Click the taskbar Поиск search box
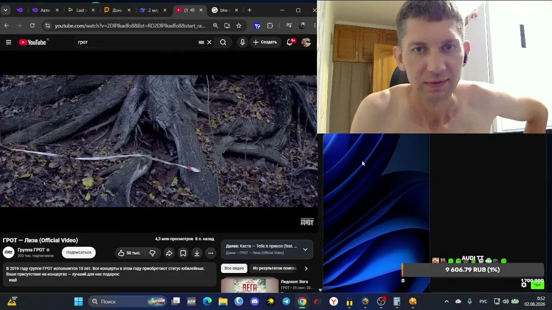The width and height of the screenshot is (552, 310). [128, 301]
